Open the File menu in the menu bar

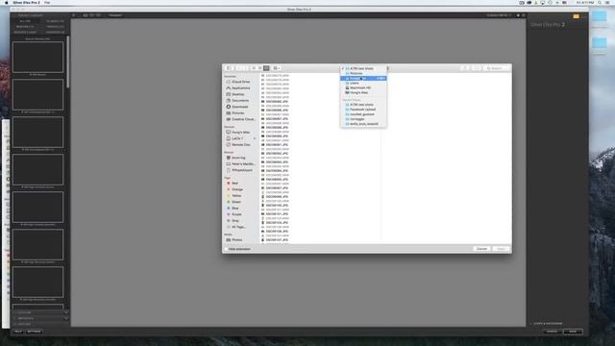(x=47, y=3)
